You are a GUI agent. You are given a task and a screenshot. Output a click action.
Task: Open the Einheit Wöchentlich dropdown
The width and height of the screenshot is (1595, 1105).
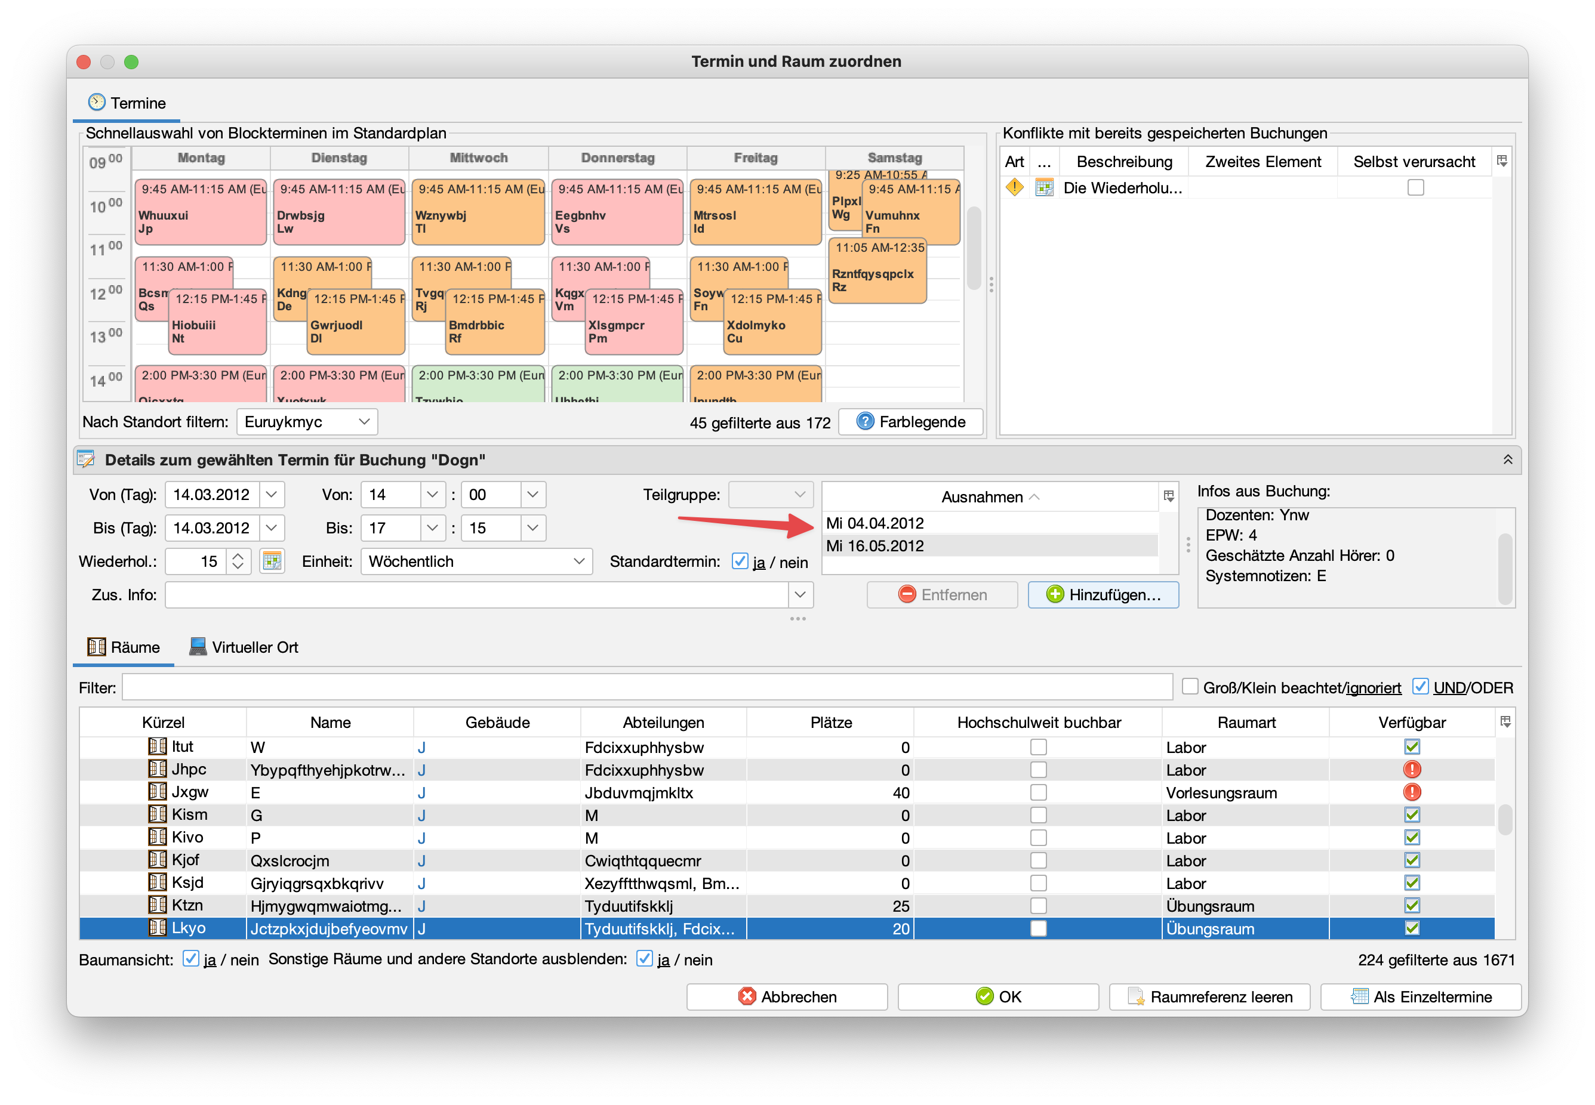pyautogui.click(x=476, y=561)
